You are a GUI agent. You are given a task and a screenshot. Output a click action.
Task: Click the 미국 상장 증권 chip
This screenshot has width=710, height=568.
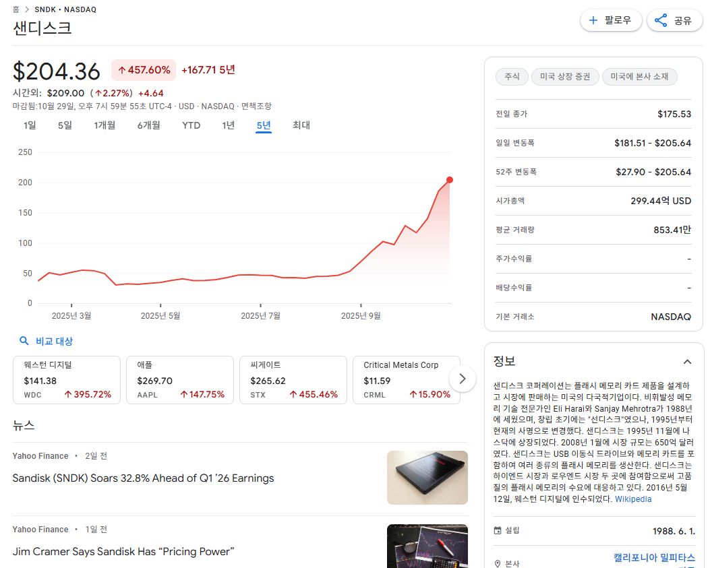[565, 77]
